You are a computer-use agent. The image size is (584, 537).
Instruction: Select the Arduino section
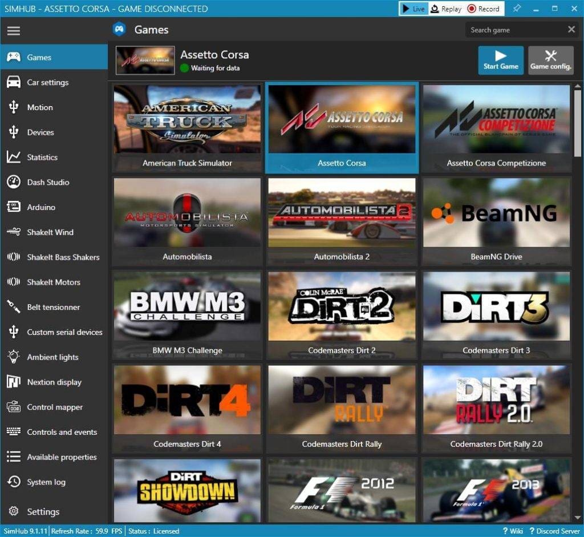(x=42, y=207)
